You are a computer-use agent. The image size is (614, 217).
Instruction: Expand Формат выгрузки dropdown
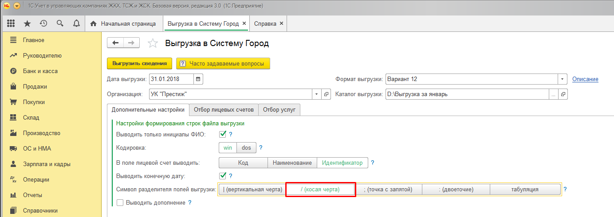(x=563, y=79)
